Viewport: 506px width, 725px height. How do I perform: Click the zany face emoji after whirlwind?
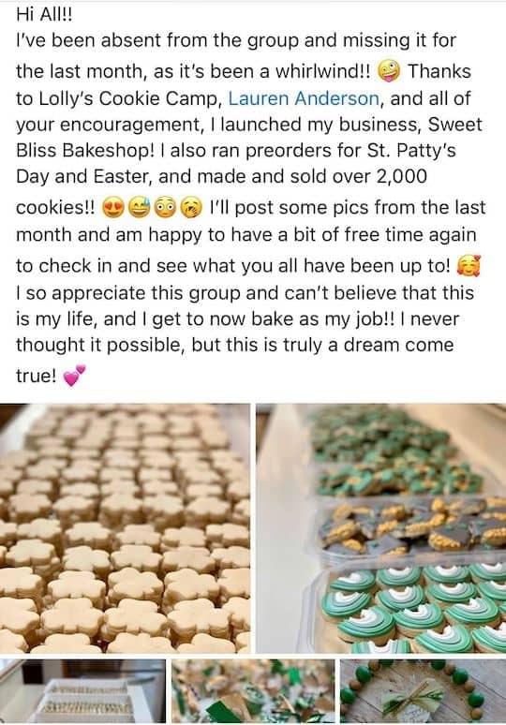coord(389,72)
